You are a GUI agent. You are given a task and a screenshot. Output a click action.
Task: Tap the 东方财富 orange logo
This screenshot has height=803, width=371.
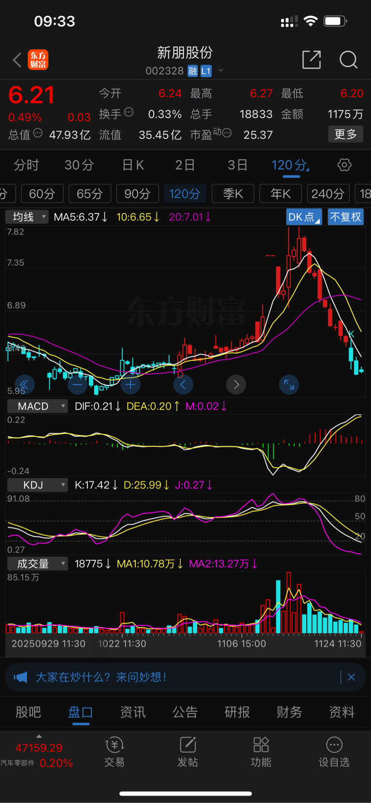38,60
